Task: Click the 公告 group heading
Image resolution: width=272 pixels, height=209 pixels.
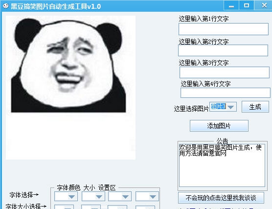Action: pos(222,140)
